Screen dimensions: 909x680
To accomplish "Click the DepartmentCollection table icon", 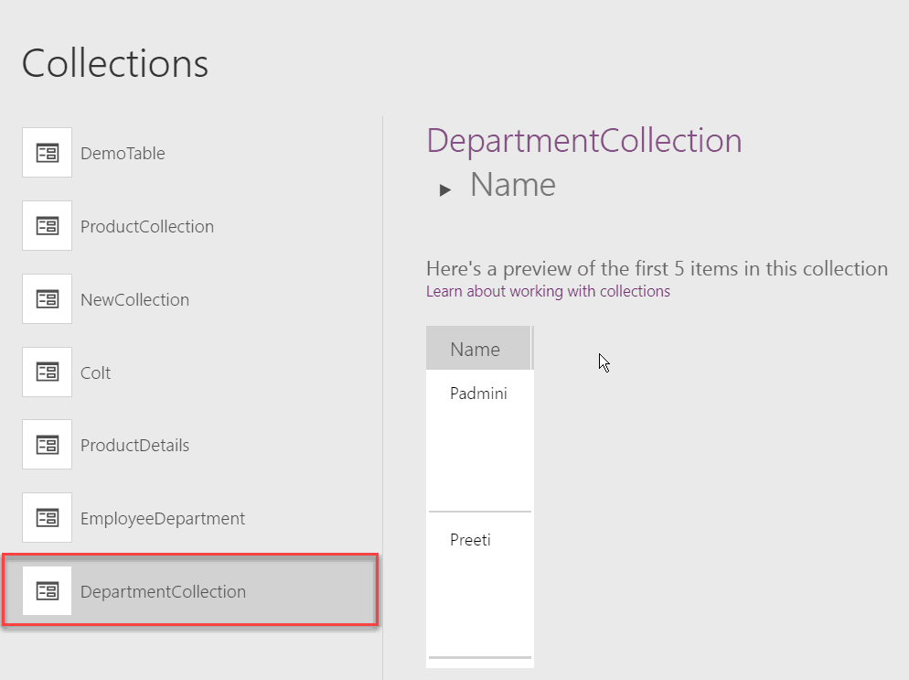I will pos(47,590).
